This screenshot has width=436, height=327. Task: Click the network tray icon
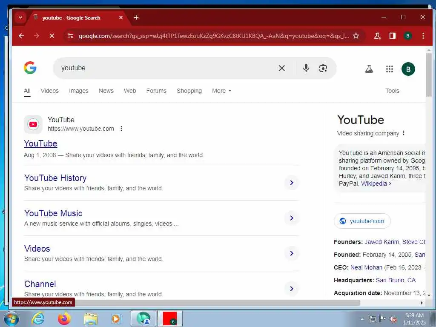click(x=372, y=319)
